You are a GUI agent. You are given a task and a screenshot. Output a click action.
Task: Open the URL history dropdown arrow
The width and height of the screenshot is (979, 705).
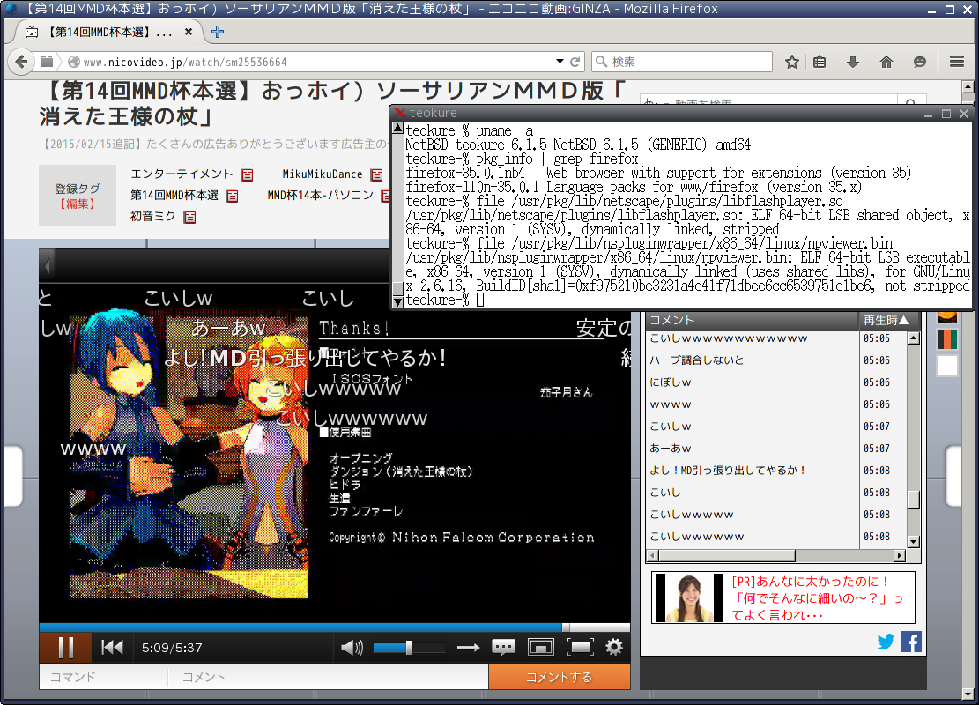560,62
